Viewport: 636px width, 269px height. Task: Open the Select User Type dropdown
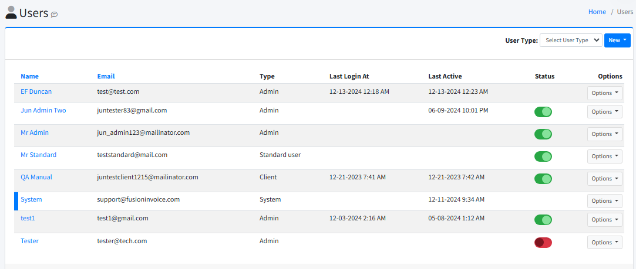(x=571, y=40)
